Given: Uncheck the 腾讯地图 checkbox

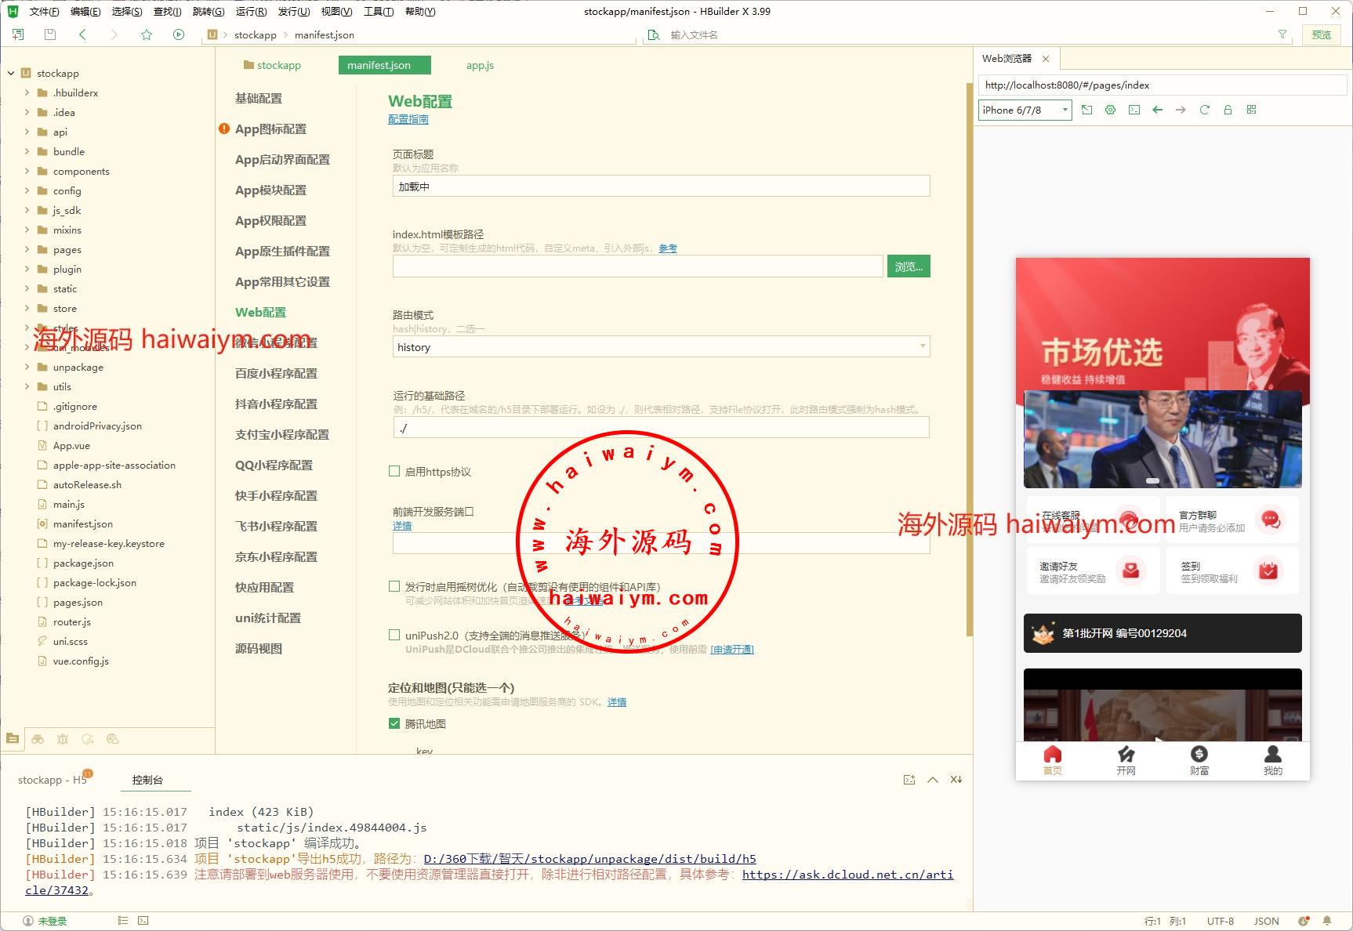Looking at the screenshot, I should (x=394, y=723).
